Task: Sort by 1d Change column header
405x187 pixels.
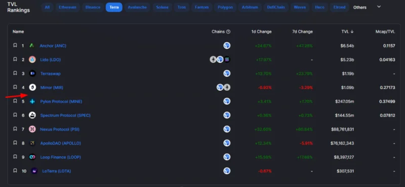Action: tap(261, 32)
